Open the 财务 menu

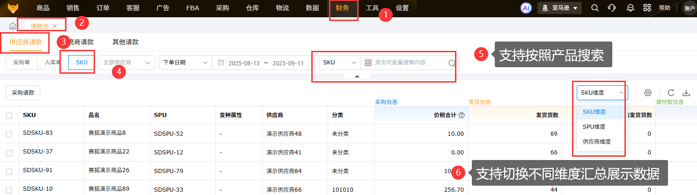pos(343,8)
